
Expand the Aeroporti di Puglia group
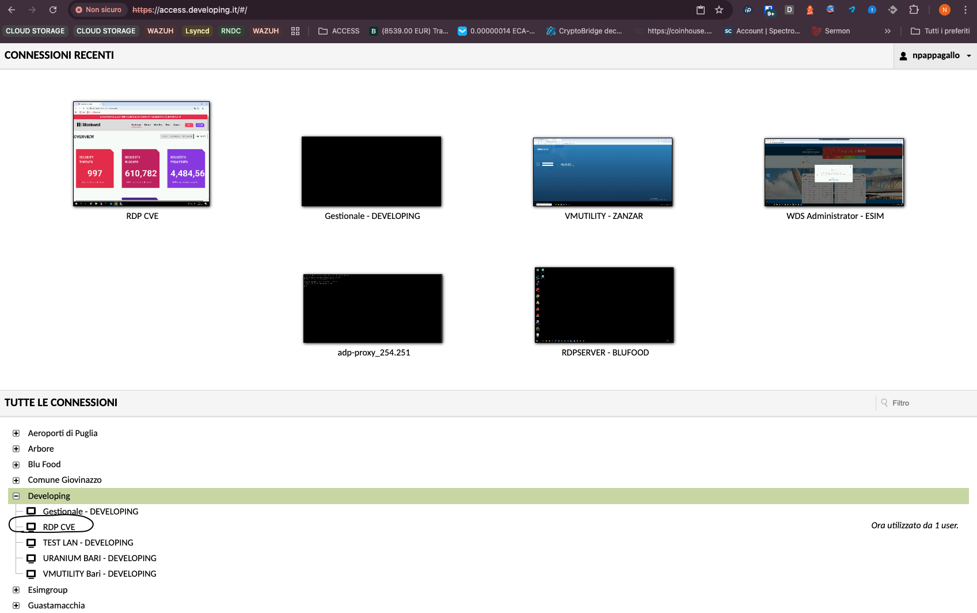[x=16, y=433]
